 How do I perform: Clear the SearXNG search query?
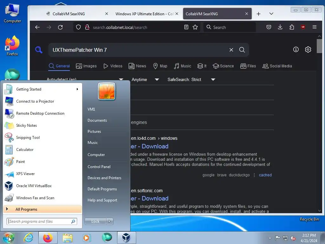coord(231,50)
